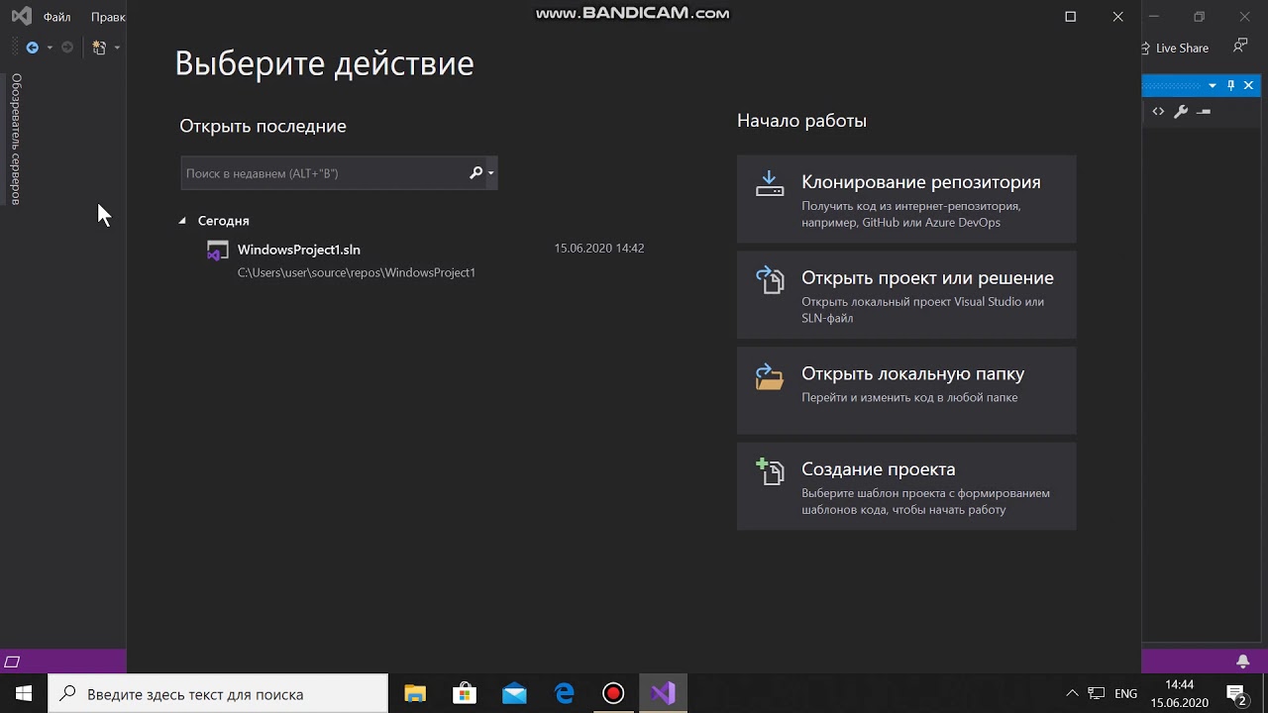This screenshot has width=1268, height=713.
Task: Navigate backward with the blue arrow
Action: pos(33,48)
